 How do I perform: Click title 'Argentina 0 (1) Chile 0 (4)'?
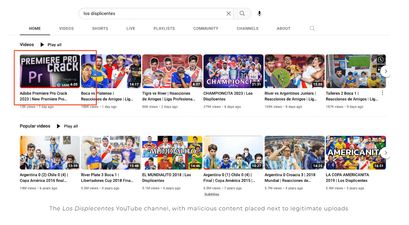[x=229, y=178]
